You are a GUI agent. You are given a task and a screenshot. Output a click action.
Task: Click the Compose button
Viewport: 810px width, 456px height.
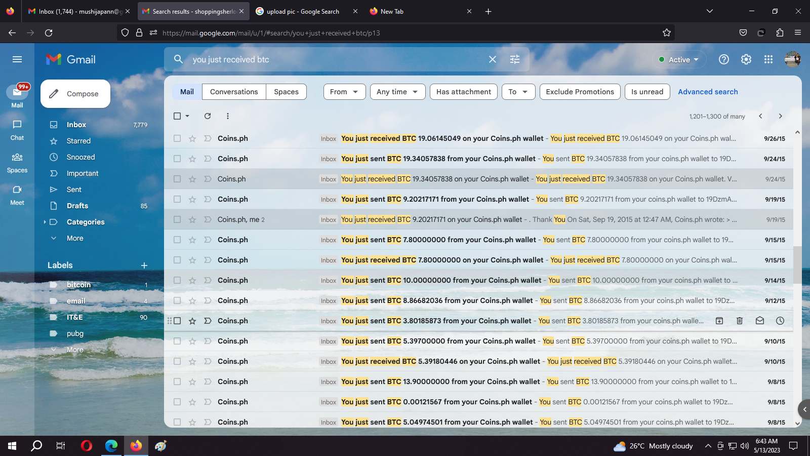coord(75,94)
